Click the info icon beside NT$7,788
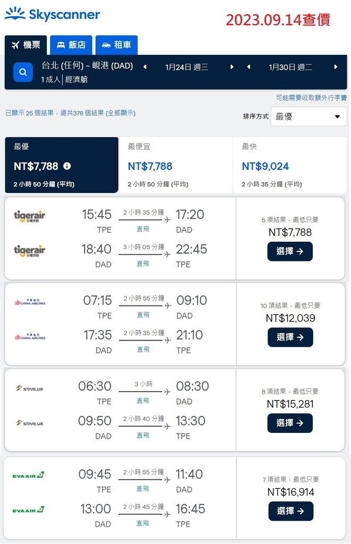The width and height of the screenshot is (351, 544). (67, 166)
